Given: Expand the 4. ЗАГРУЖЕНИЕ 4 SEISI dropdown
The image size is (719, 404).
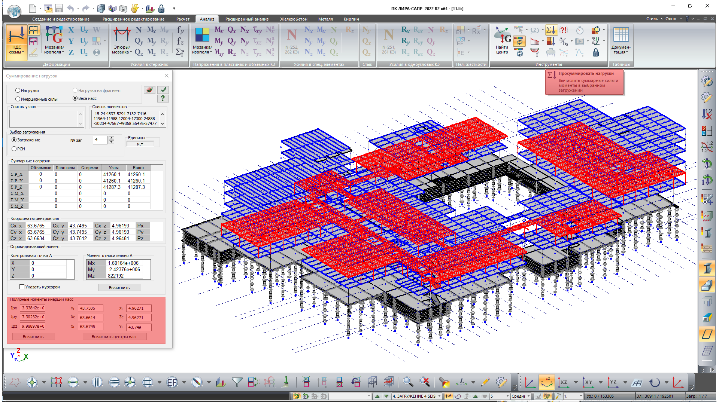Looking at the screenshot, I should [x=439, y=396].
